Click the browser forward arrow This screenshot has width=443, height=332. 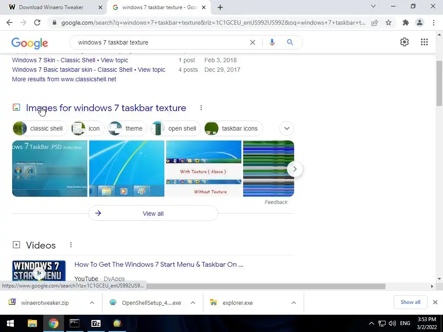click(x=23, y=22)
